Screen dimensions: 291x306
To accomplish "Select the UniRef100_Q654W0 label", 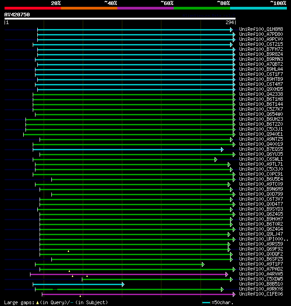I will (261, 114).
